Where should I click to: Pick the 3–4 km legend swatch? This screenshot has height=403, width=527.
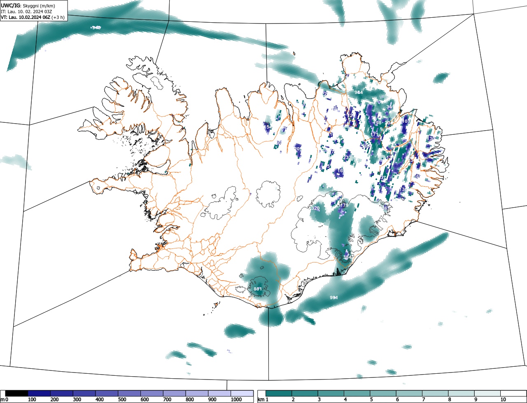[x=331, y=394]
